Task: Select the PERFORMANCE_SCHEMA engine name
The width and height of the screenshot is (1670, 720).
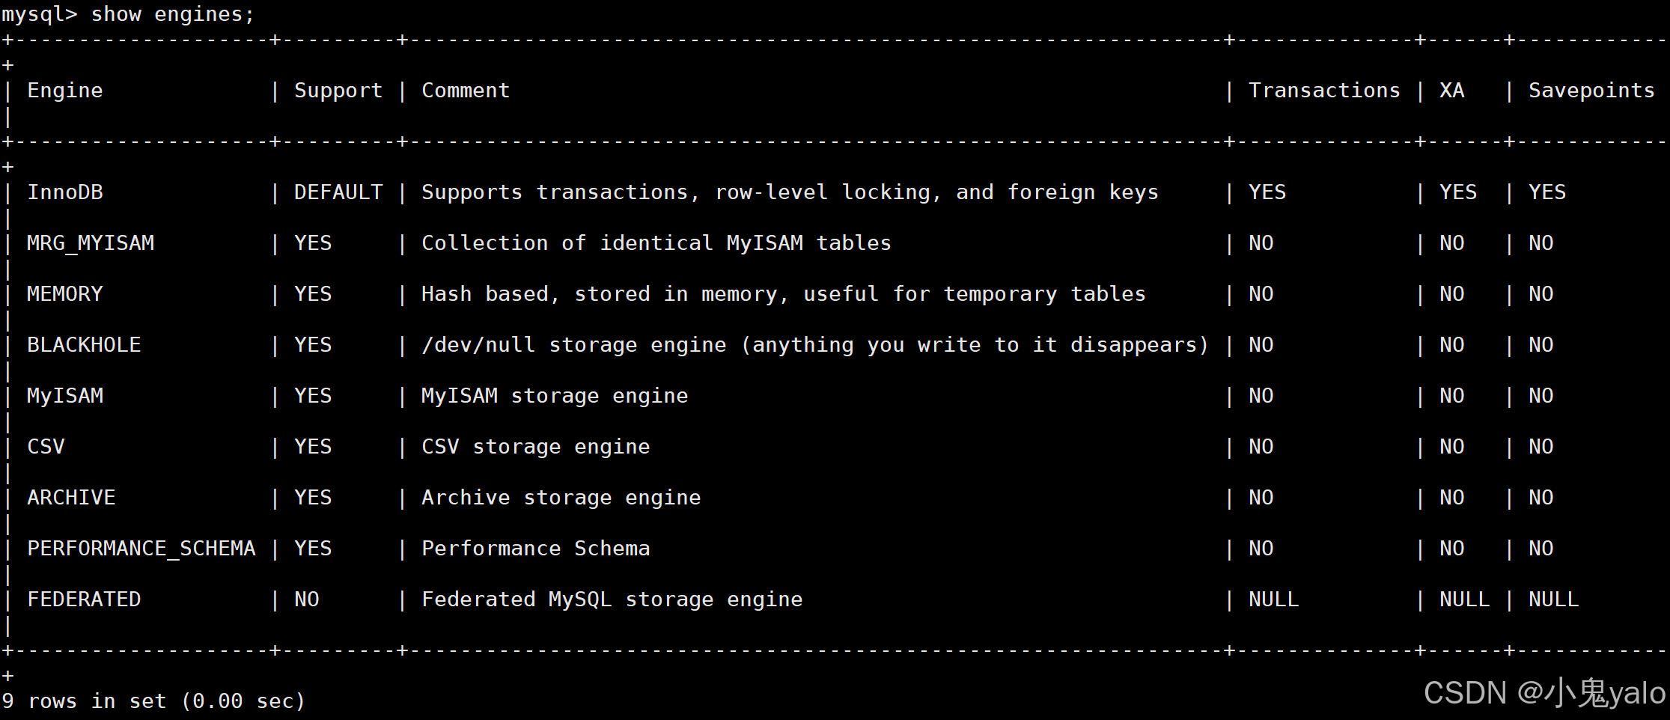Action: tap(141, 549)
